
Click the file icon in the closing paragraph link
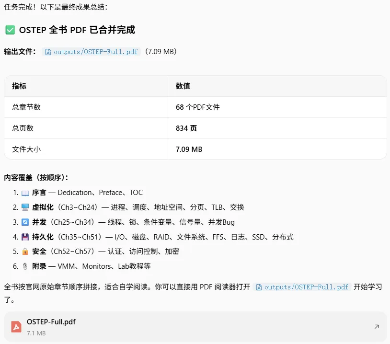(259, 287)
